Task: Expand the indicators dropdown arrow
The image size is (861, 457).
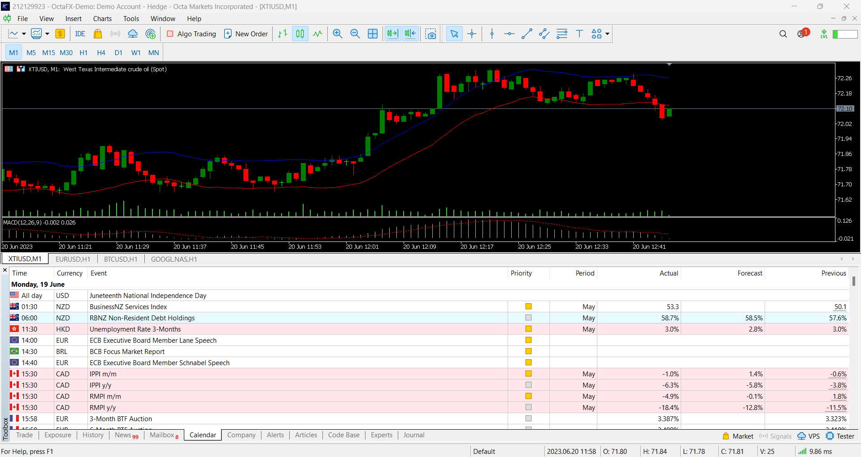Action: (x=47, y=34)
